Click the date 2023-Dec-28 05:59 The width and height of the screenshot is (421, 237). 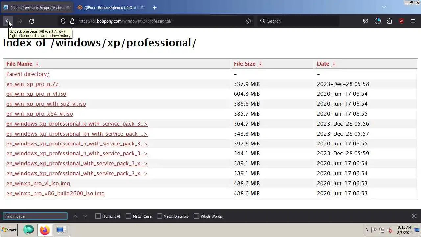click(343, 153)
